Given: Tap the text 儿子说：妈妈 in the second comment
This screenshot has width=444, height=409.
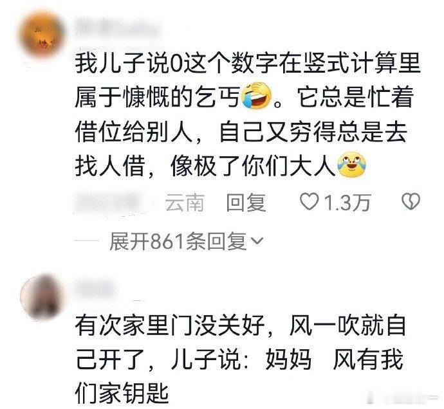Looking at the screenshot, I should (x=241, y=361).
